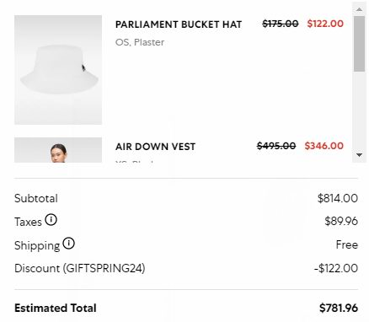Click the Taxes amount $89.96
The image size is (369, 322).
click(x=341, y=222)
